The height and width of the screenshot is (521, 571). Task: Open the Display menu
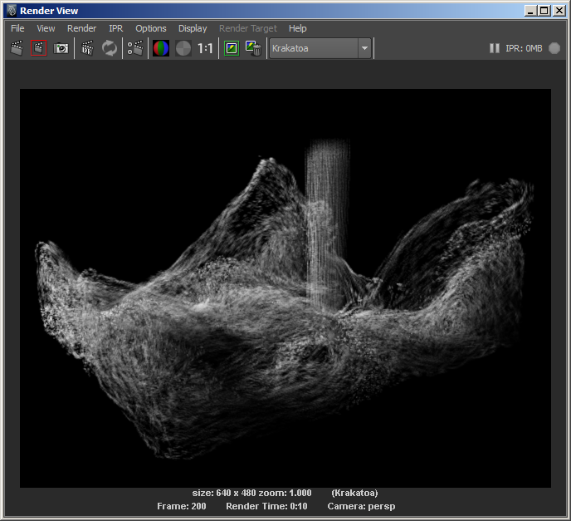(193, 28)
